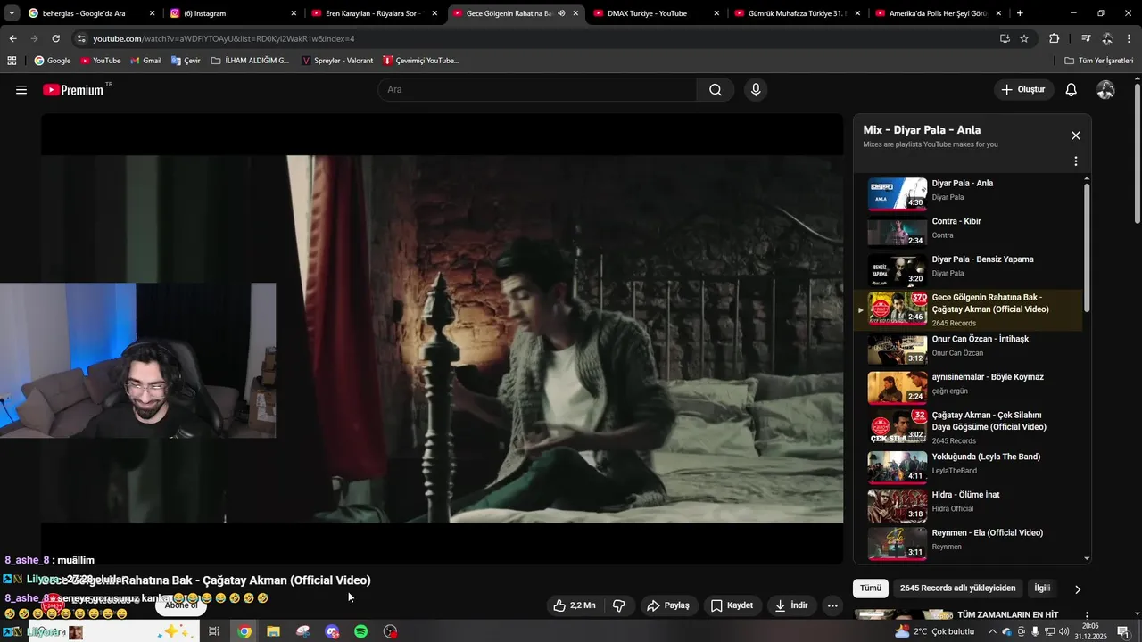Close the Mix playlist panel
Image resolution: width=1142 pixels, height=642 pixels.
[1075, 136]
